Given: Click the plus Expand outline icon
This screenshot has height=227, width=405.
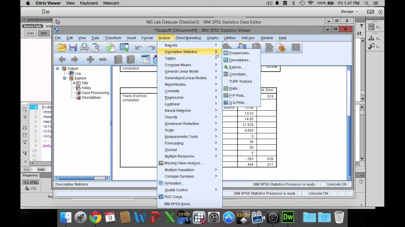Looking at the screenshot, I should click(x=90, y=59).
